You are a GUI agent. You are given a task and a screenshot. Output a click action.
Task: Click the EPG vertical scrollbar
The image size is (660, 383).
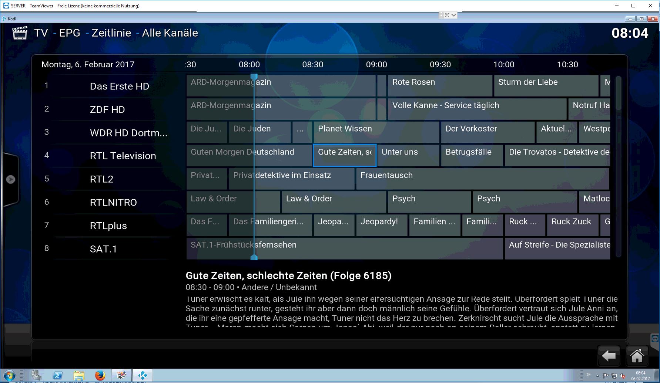618,166
